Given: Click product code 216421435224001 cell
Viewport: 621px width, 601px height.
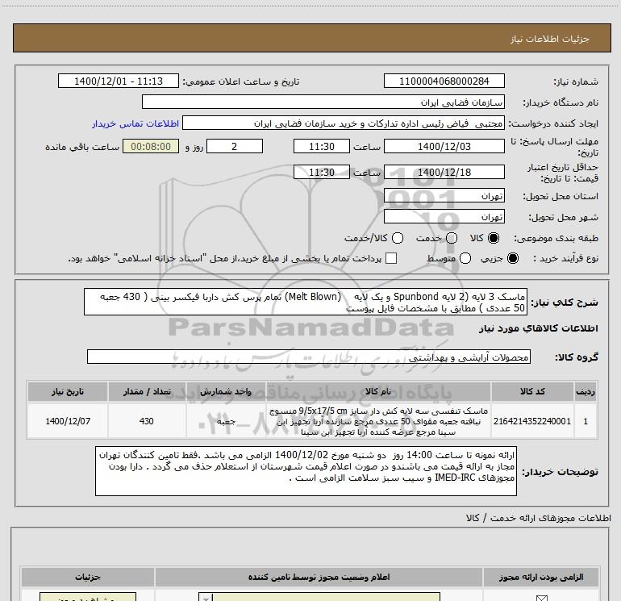Looking at the screenshot, I should click(532, 421).
